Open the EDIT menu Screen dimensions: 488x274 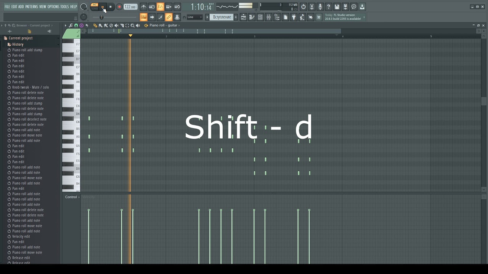click(x=14, y=6)
